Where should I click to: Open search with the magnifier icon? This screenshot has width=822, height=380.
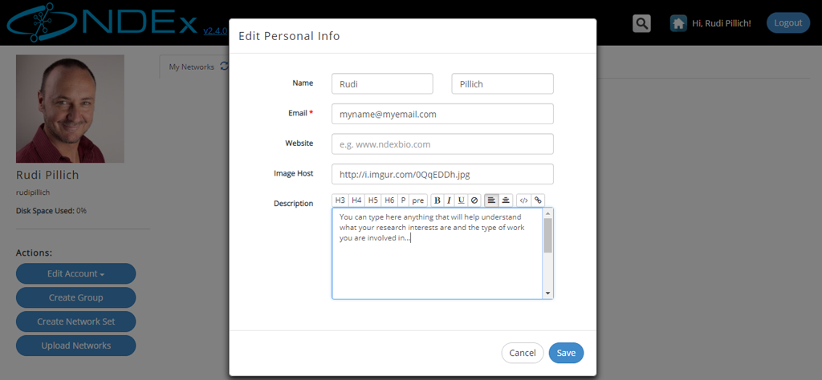pos(641,23)
